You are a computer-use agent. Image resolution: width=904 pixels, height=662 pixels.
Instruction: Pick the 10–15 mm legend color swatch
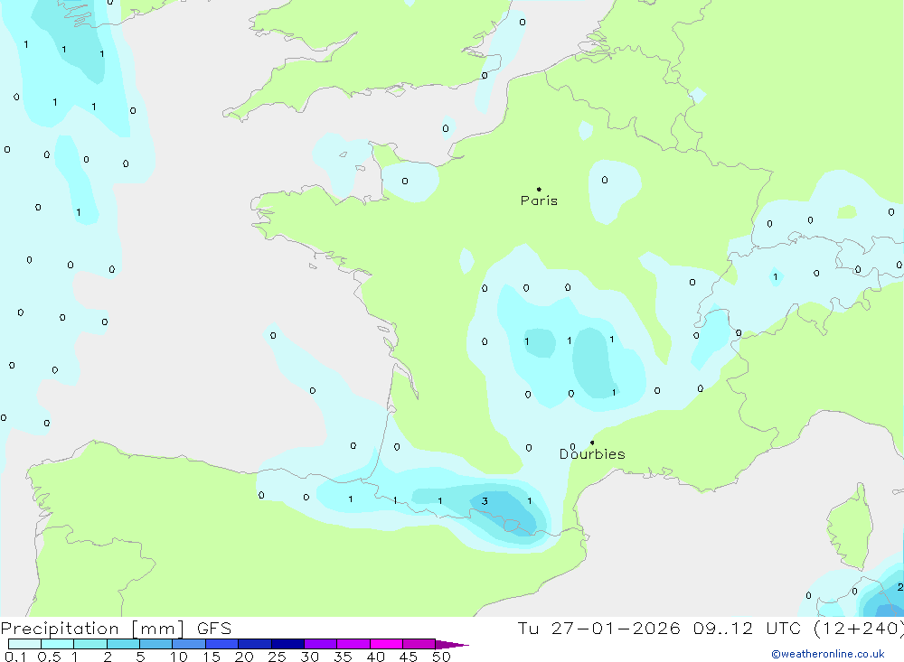tap(189, 644)
